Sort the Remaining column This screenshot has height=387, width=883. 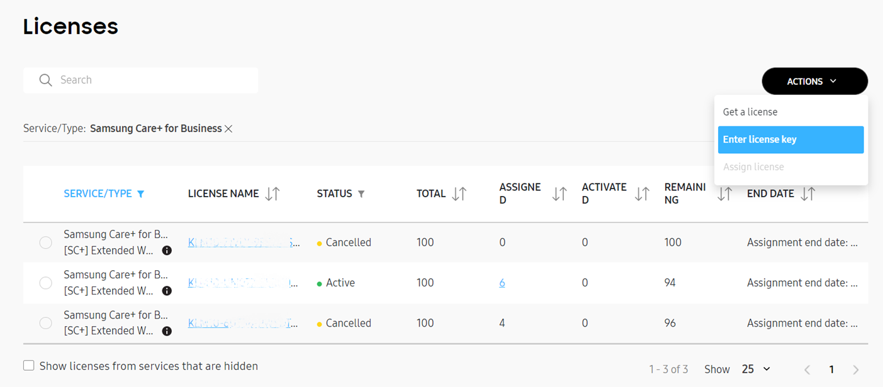point(724,193)
